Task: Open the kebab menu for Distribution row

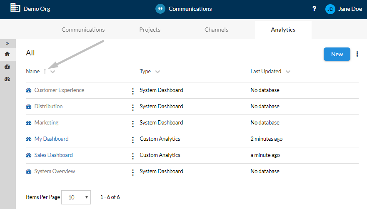Action: coord(133,107)
